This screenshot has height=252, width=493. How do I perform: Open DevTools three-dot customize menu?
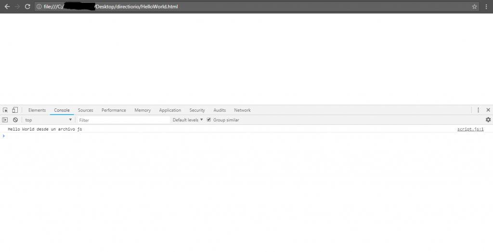[x=478, y=110]
